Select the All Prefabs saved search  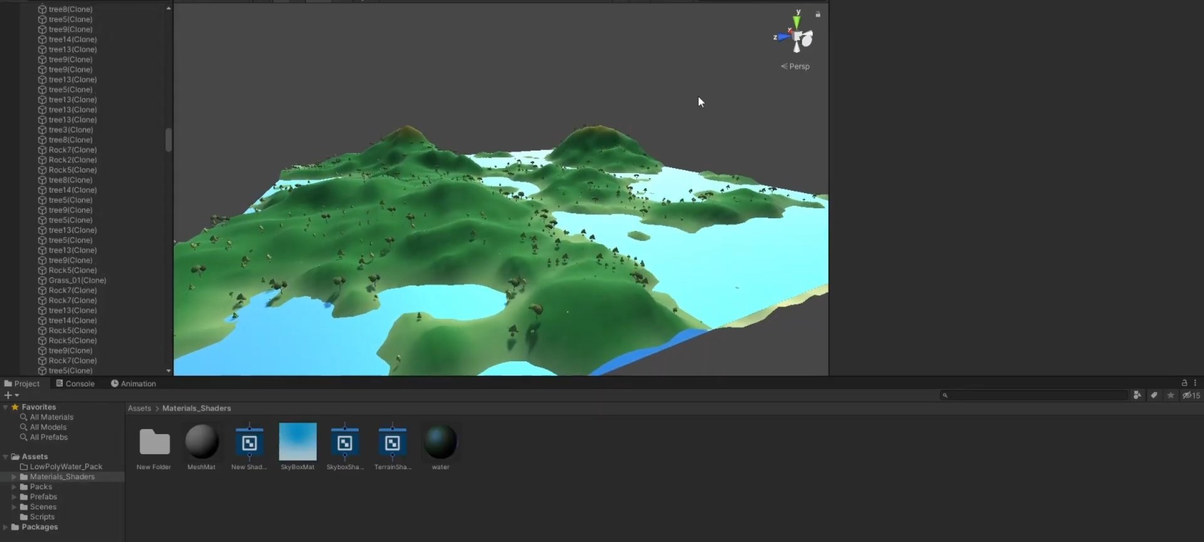click(44, 437)
